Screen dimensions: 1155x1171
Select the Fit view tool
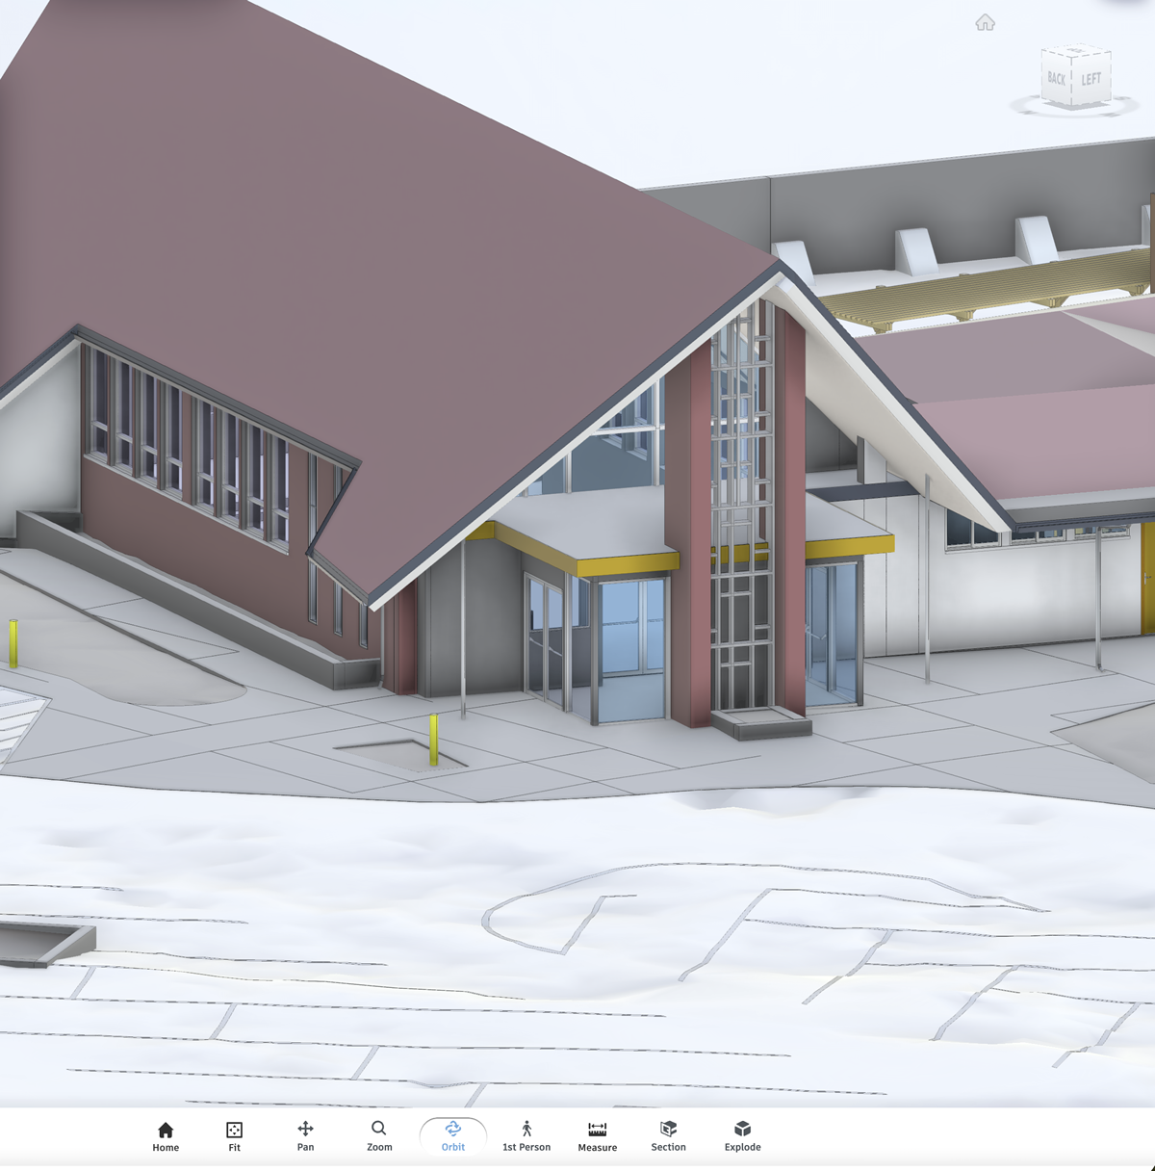234,1135
